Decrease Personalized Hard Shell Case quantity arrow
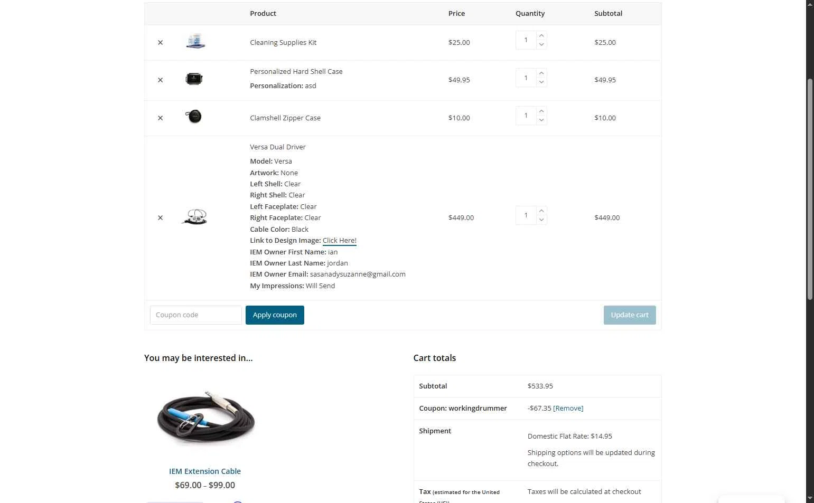The height and width of the screenshot is (503, 814). [x=541, y=82]
